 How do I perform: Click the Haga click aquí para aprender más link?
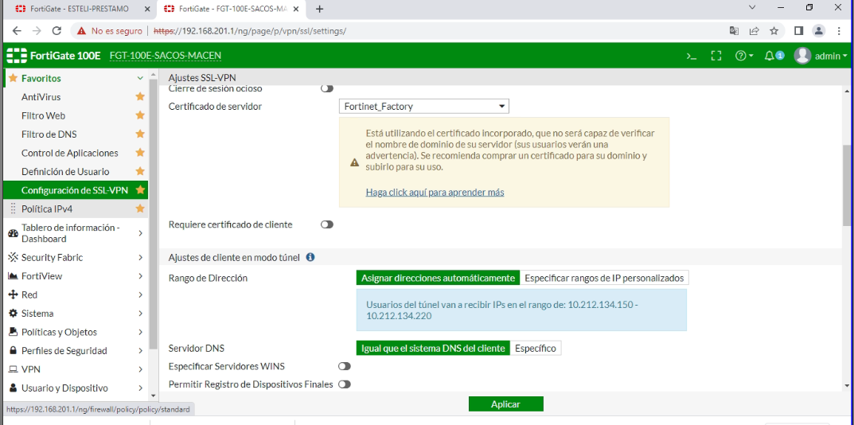(x=435, y=192)
